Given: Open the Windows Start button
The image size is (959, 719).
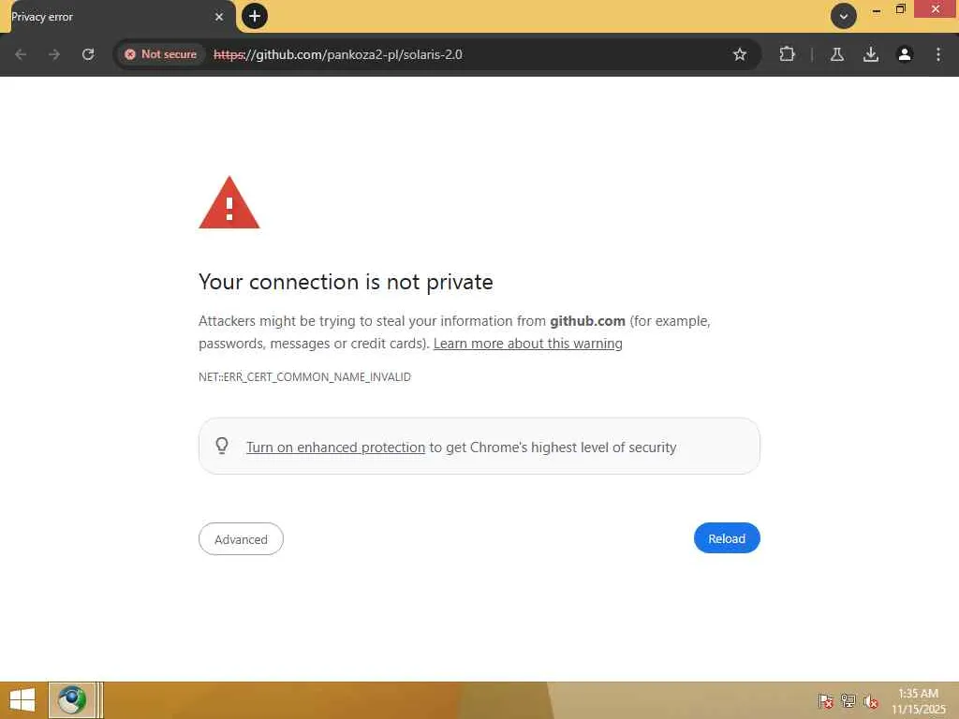Looking at the screenshot, I should (22, 699).
